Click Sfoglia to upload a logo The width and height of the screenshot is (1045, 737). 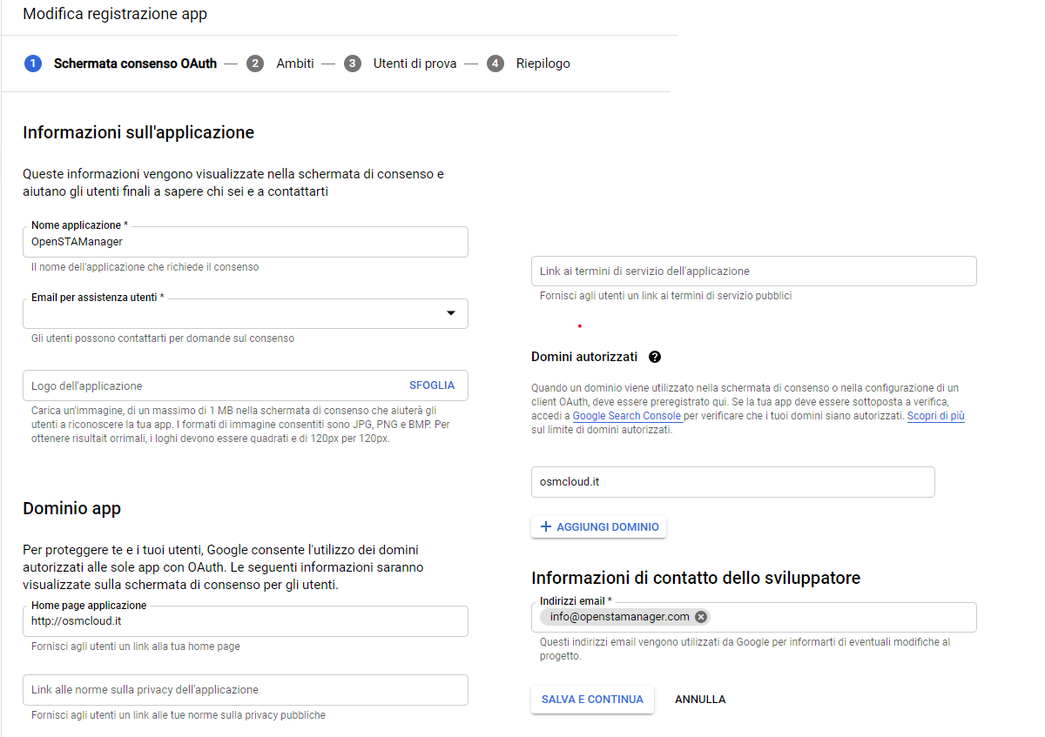[x=432, y=385]
